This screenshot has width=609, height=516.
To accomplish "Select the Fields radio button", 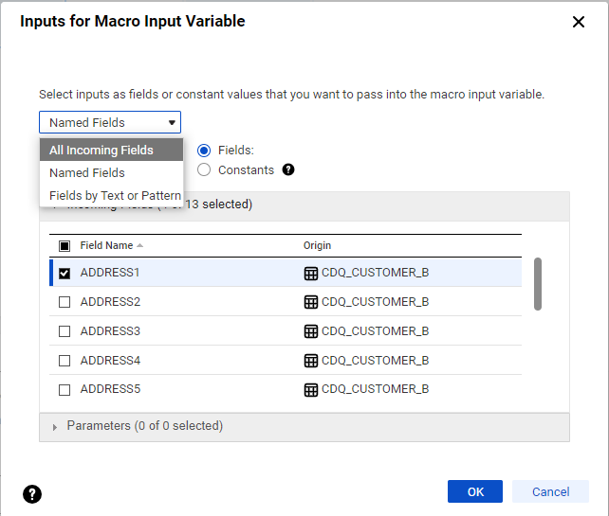I will (x=204, y=150).
